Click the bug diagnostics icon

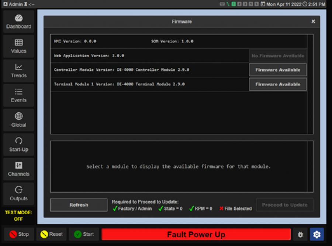click(x=300, y=234)
